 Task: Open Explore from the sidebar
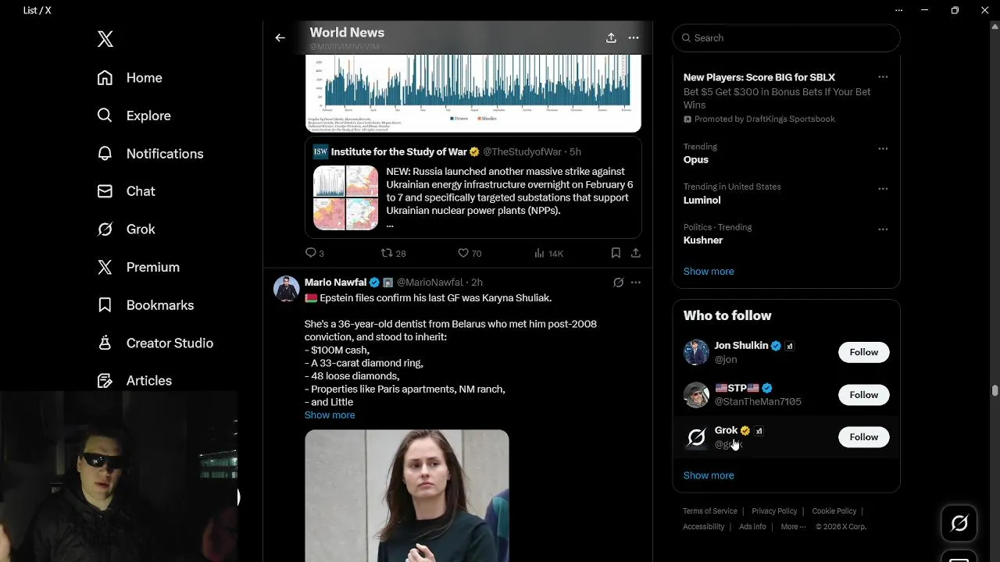coord(134,116)
